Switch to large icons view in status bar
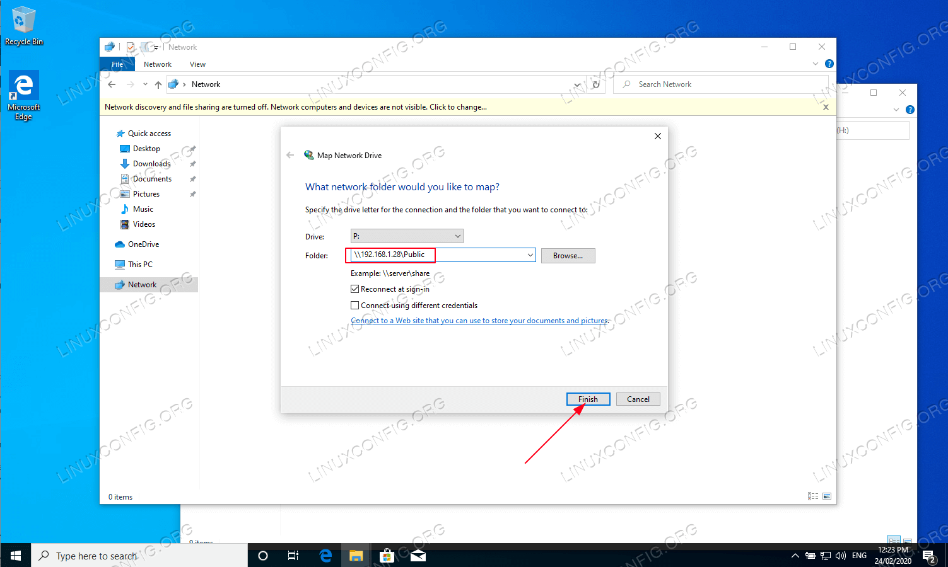The image size is (948, 567). [827, 496]
